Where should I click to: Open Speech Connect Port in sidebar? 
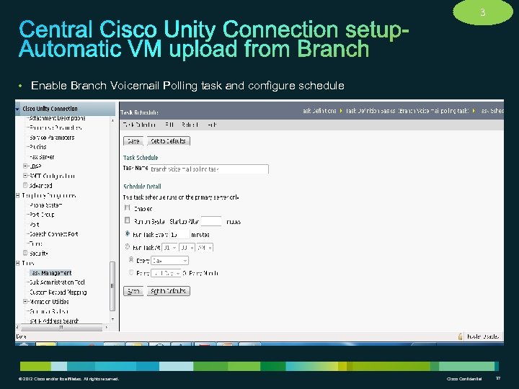pyautogui.click(x=53, y=234)
